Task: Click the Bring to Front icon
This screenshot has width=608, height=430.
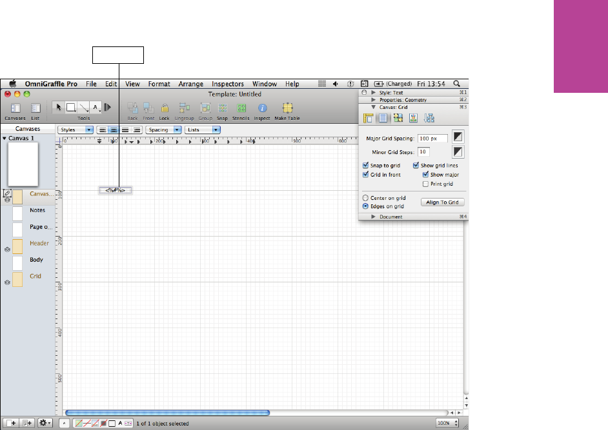Action: pyautogui.click(x=148, y=108)
